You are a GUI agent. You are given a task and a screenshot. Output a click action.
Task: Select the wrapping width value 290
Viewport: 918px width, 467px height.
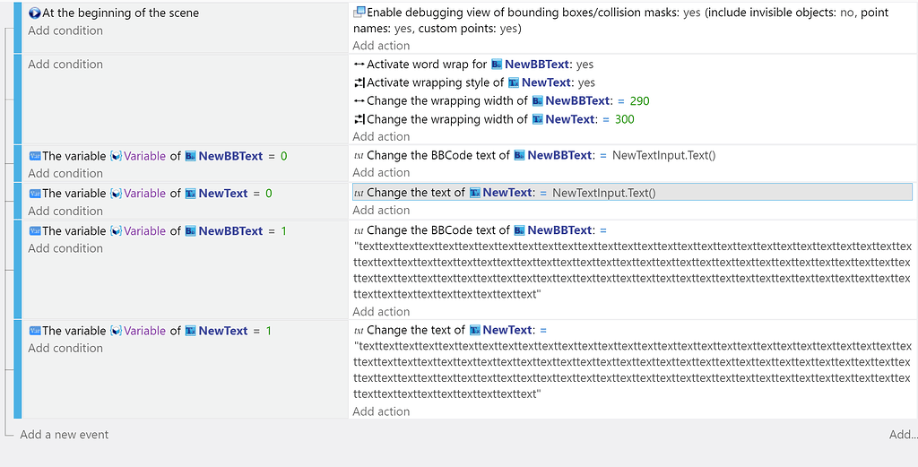tap(639, 101)
